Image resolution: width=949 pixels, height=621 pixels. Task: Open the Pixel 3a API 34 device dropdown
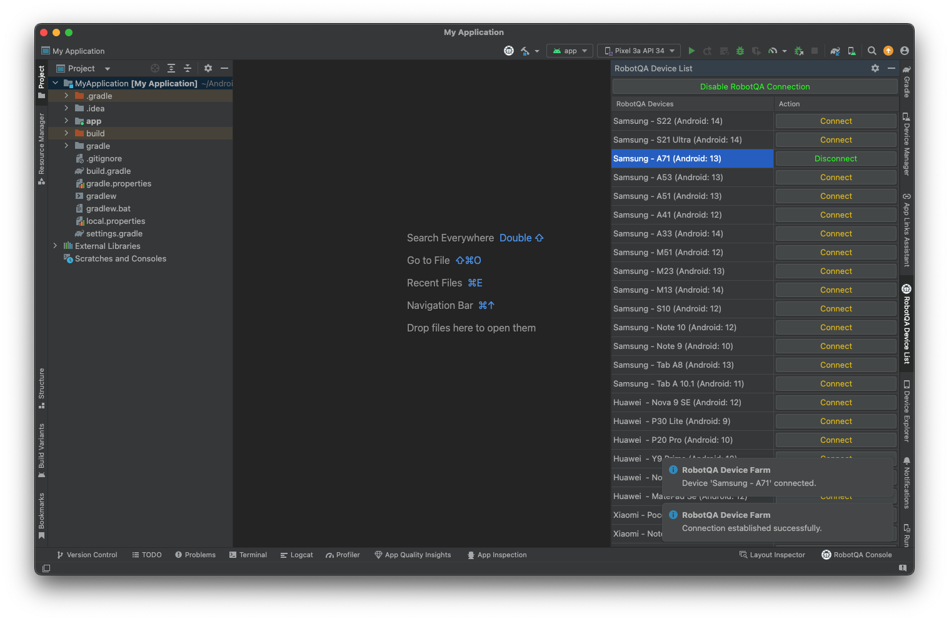[x=639, y=51]
